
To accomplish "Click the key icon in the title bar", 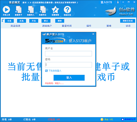I will (118, 2).
